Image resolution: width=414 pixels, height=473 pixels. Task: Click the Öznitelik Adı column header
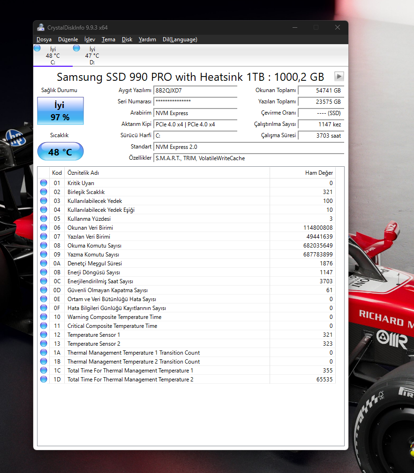coord(167,173)
